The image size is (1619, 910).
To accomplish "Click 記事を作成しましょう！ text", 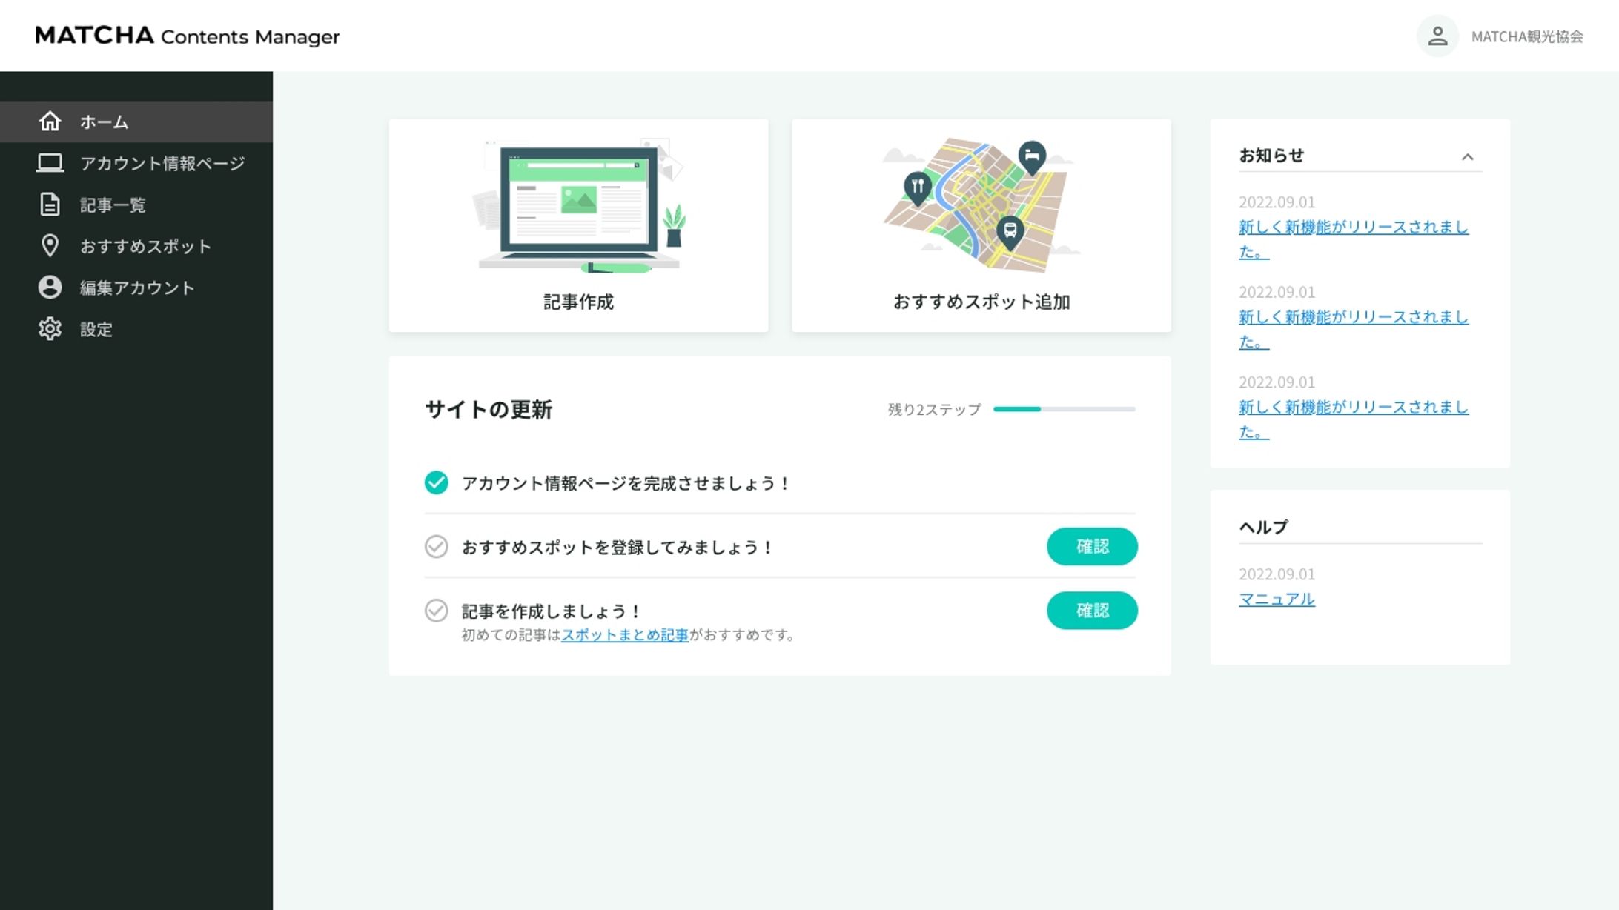I will pos(552,611).
